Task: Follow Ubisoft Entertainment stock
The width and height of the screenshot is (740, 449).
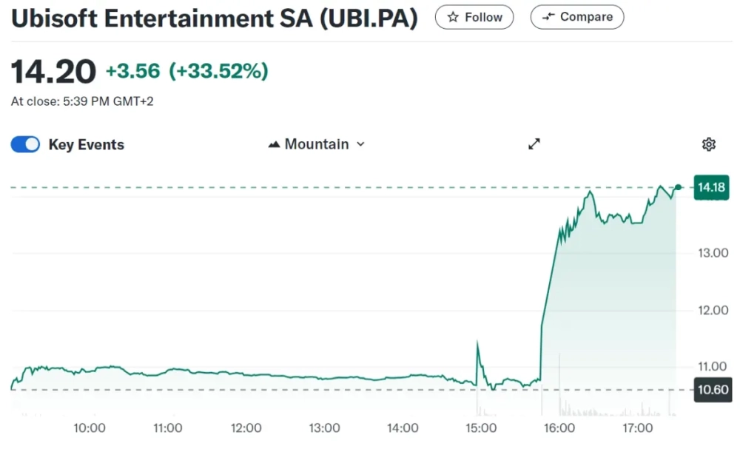Action: 474,18
